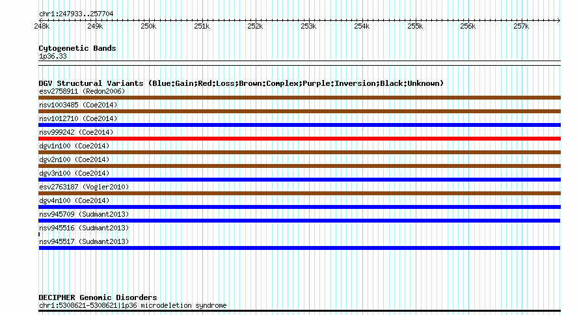Image resolution: width=579 pixels, height=315 pixels.
Task: Select the blue nsv945709 gain bar
Action: pyautogui.click(x=299, y=221)
